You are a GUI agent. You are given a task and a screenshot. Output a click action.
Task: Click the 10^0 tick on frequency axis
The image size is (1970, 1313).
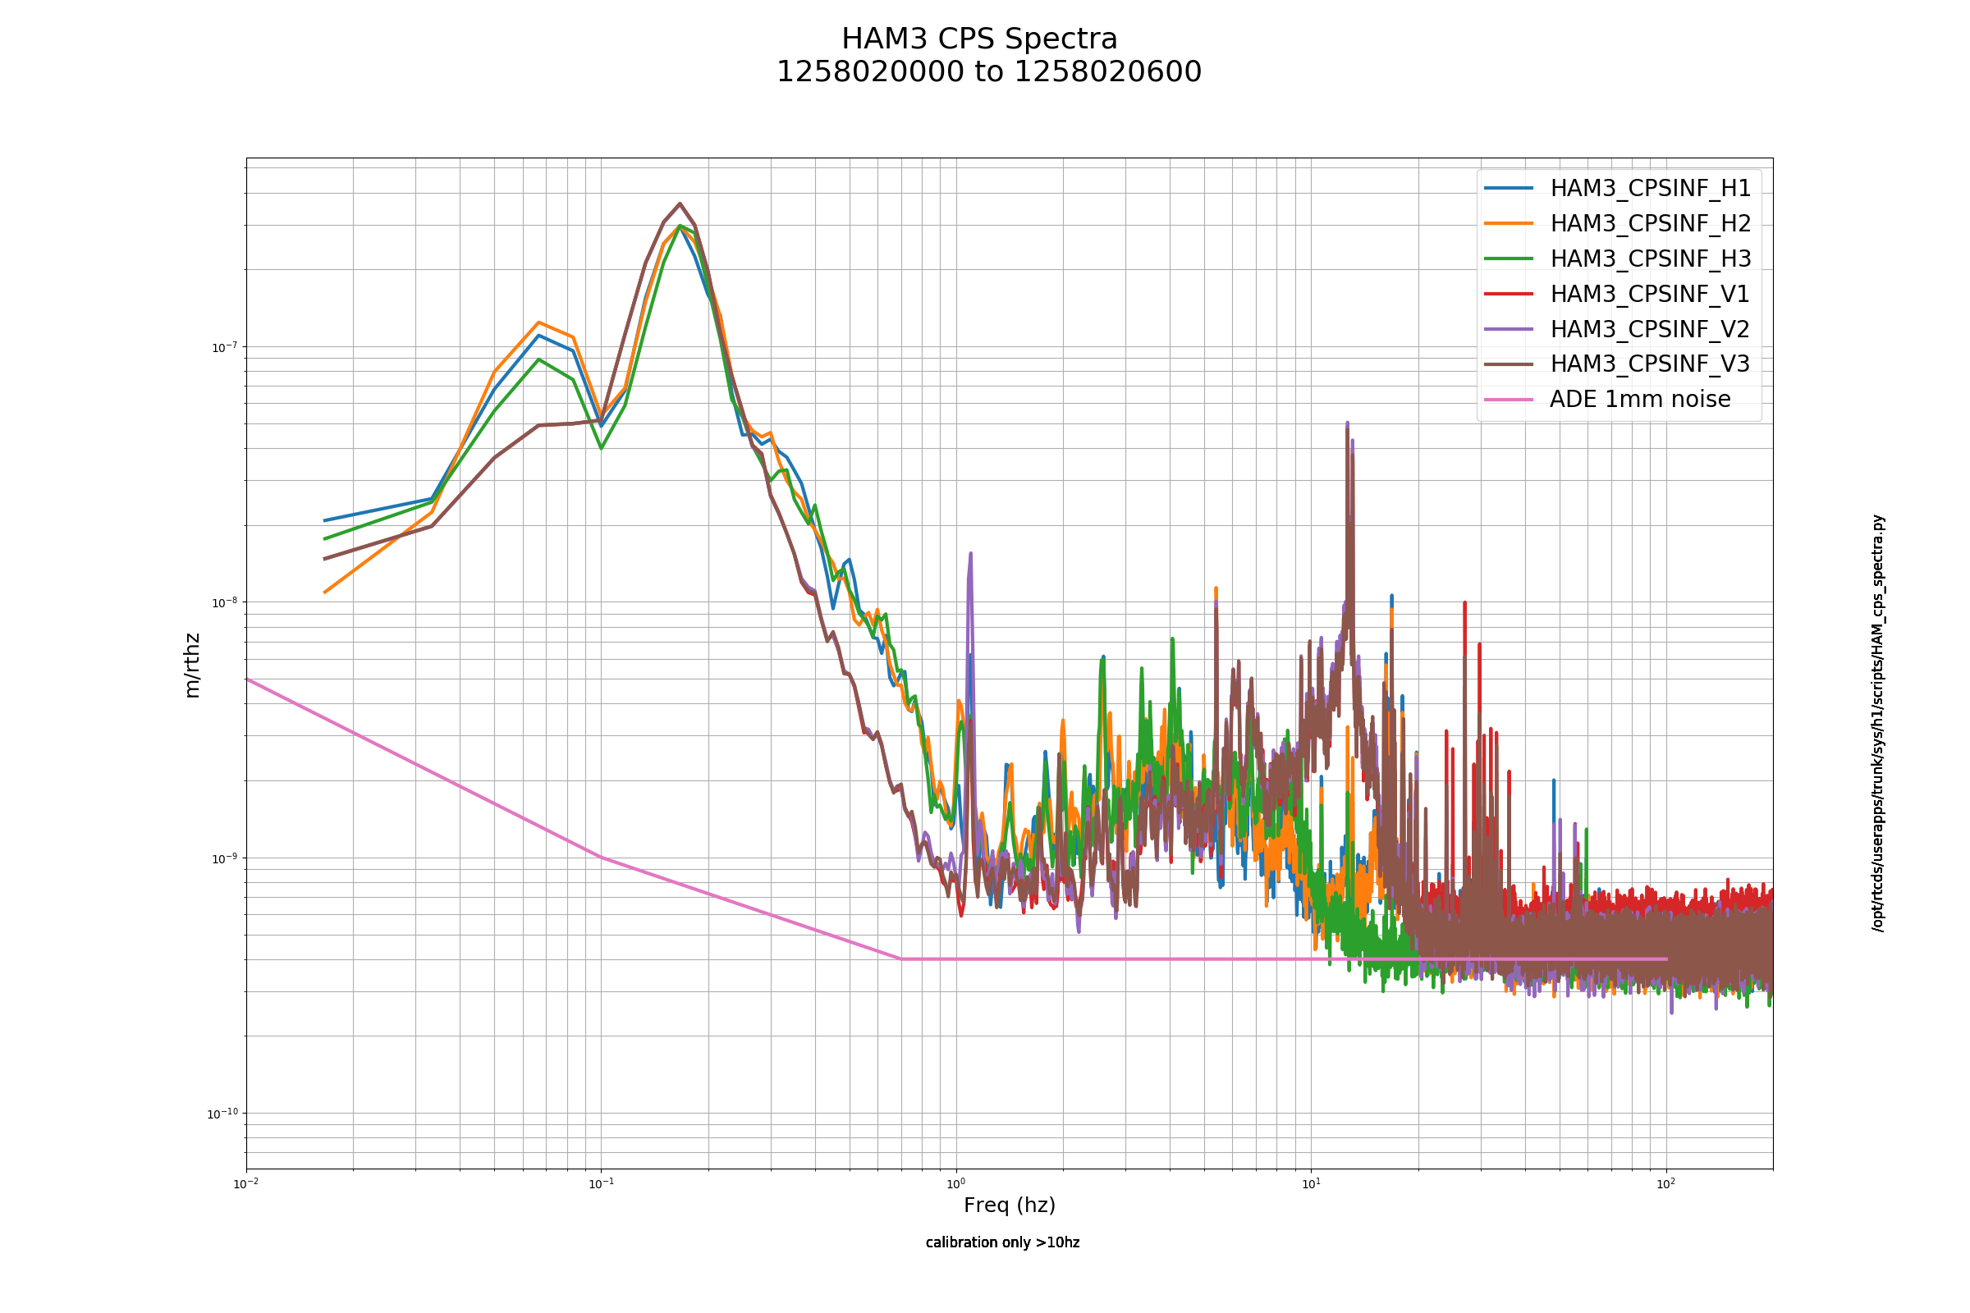[955, 1183]
